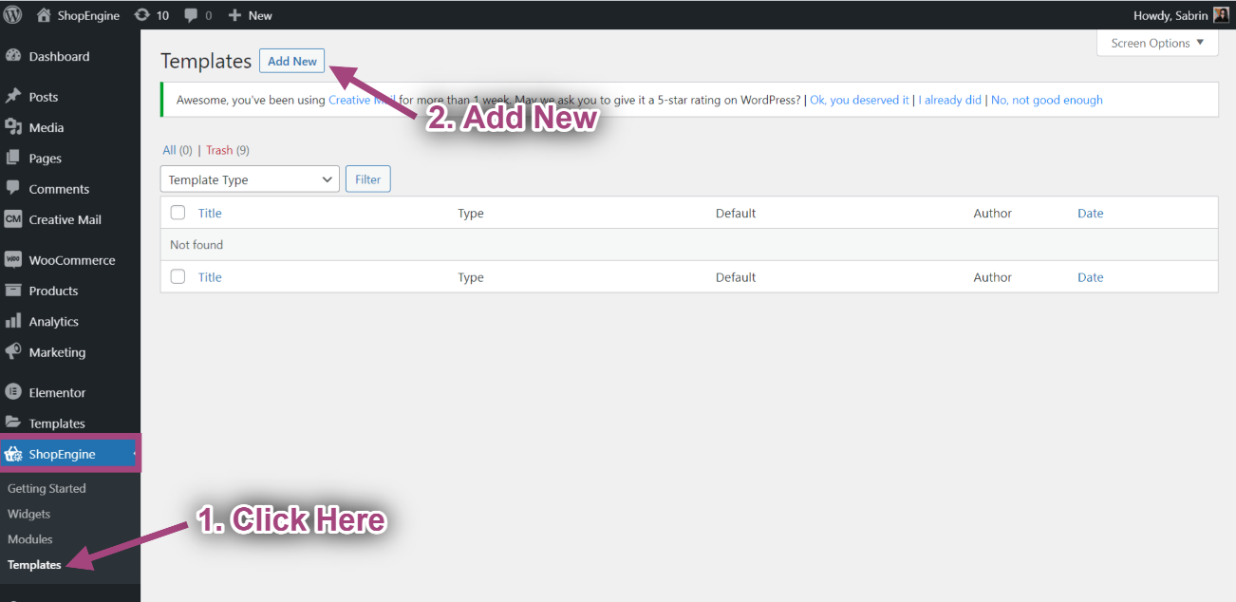1236x602 pixels.
Task: Click the 'Author' footer column text
Action: tap(993, 277)
